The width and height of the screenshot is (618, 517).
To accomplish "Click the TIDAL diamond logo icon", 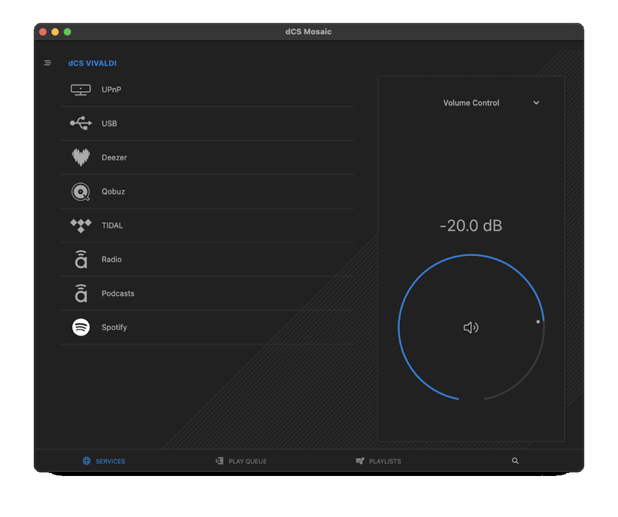I will [81, 226].
